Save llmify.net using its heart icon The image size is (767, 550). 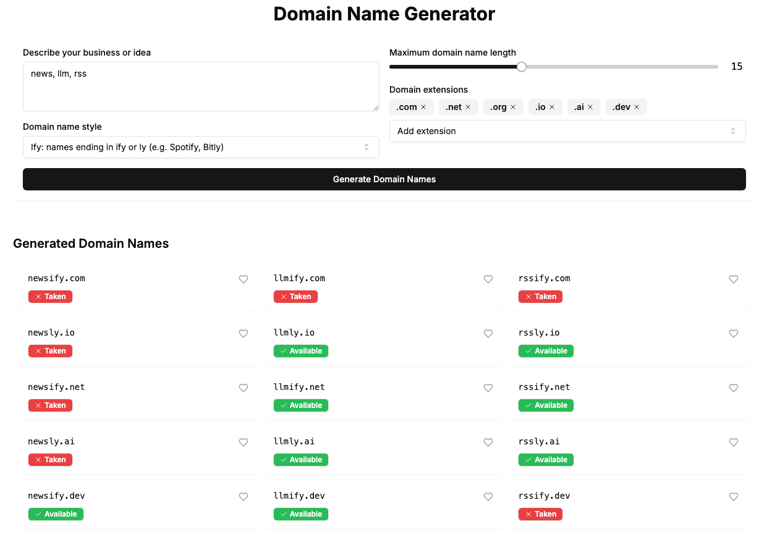coord(488,388)
